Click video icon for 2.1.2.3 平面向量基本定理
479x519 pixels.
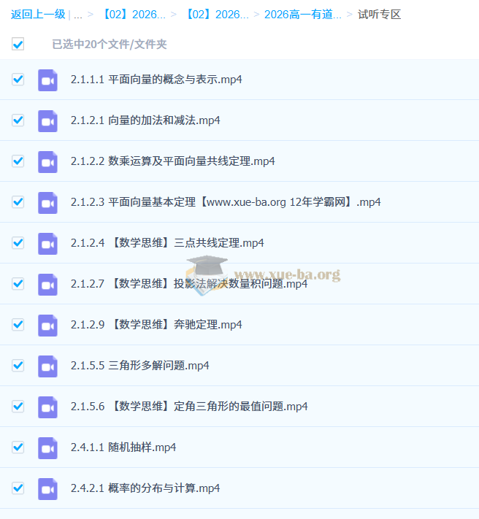(x=47, y=203)
